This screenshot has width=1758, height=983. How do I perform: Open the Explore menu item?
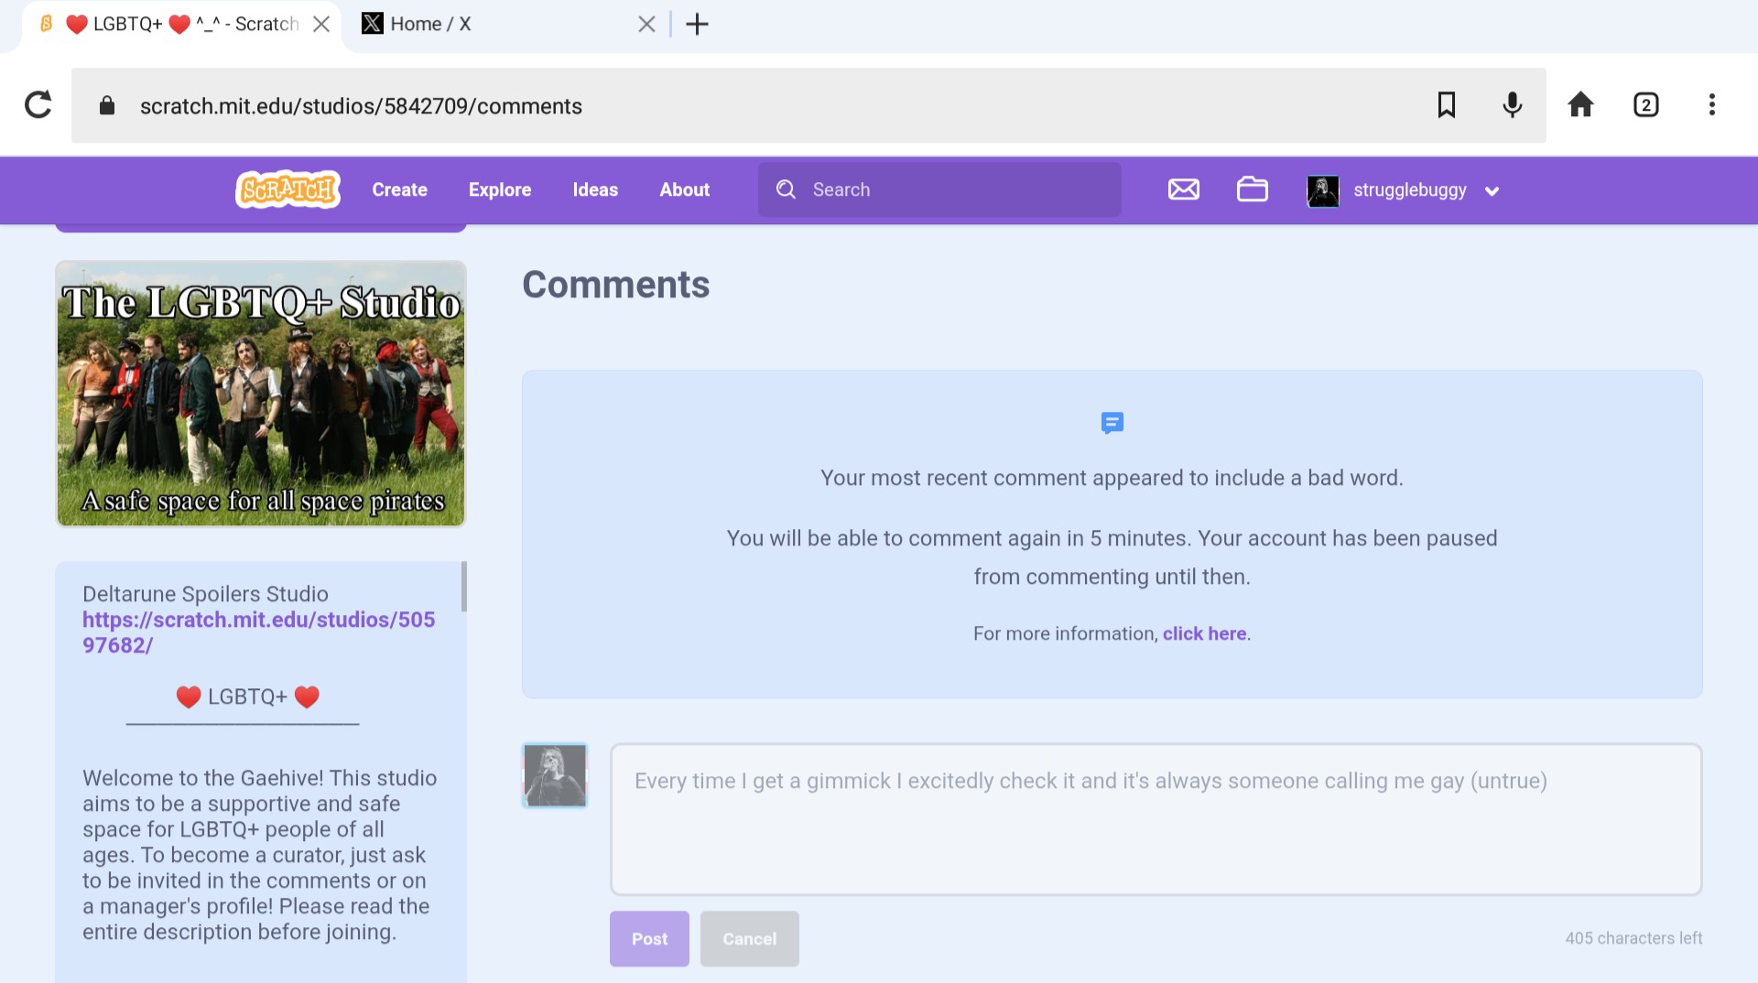500,189
